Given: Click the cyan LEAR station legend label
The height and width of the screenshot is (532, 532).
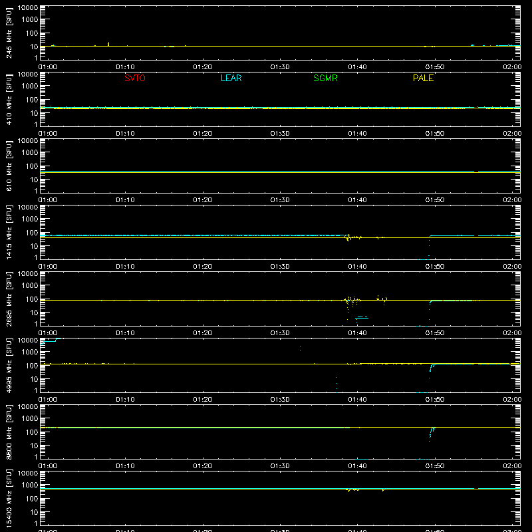Looking at the screenshot, I should tap(231, 78).
